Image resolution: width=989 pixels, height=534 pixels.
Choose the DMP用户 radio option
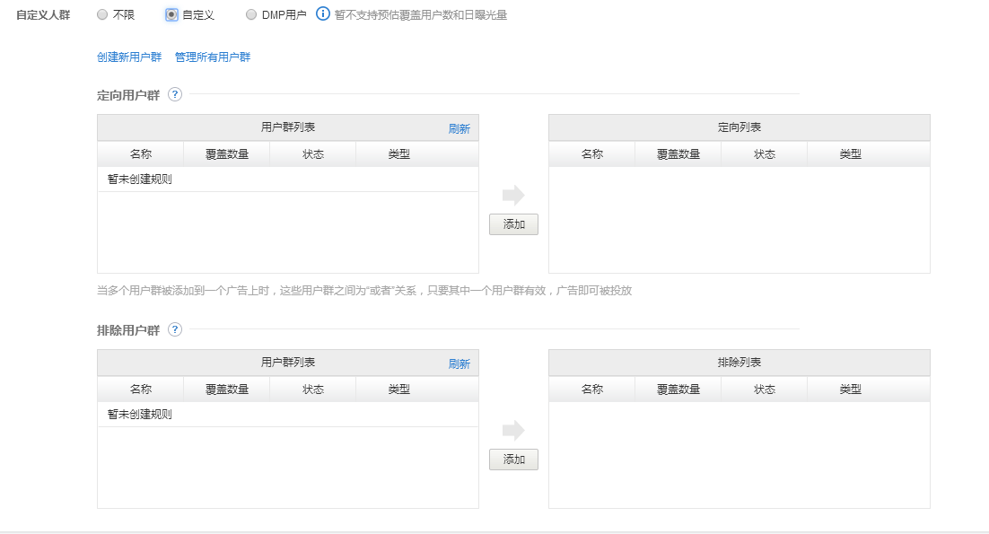pos(251,15)
